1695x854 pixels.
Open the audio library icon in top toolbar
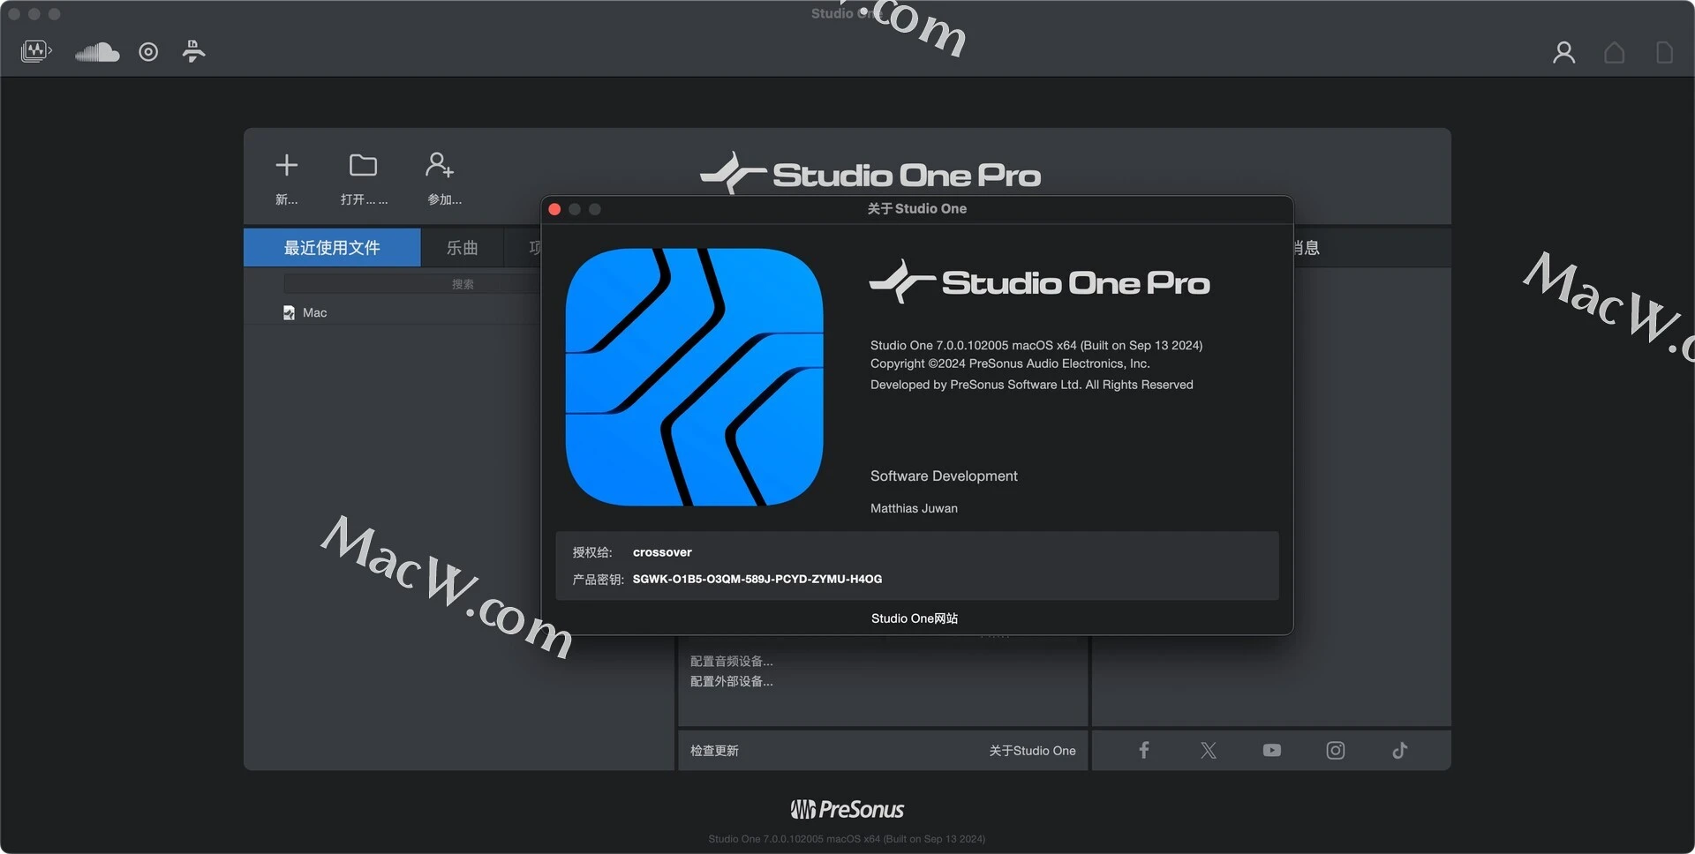coord(36,51)
